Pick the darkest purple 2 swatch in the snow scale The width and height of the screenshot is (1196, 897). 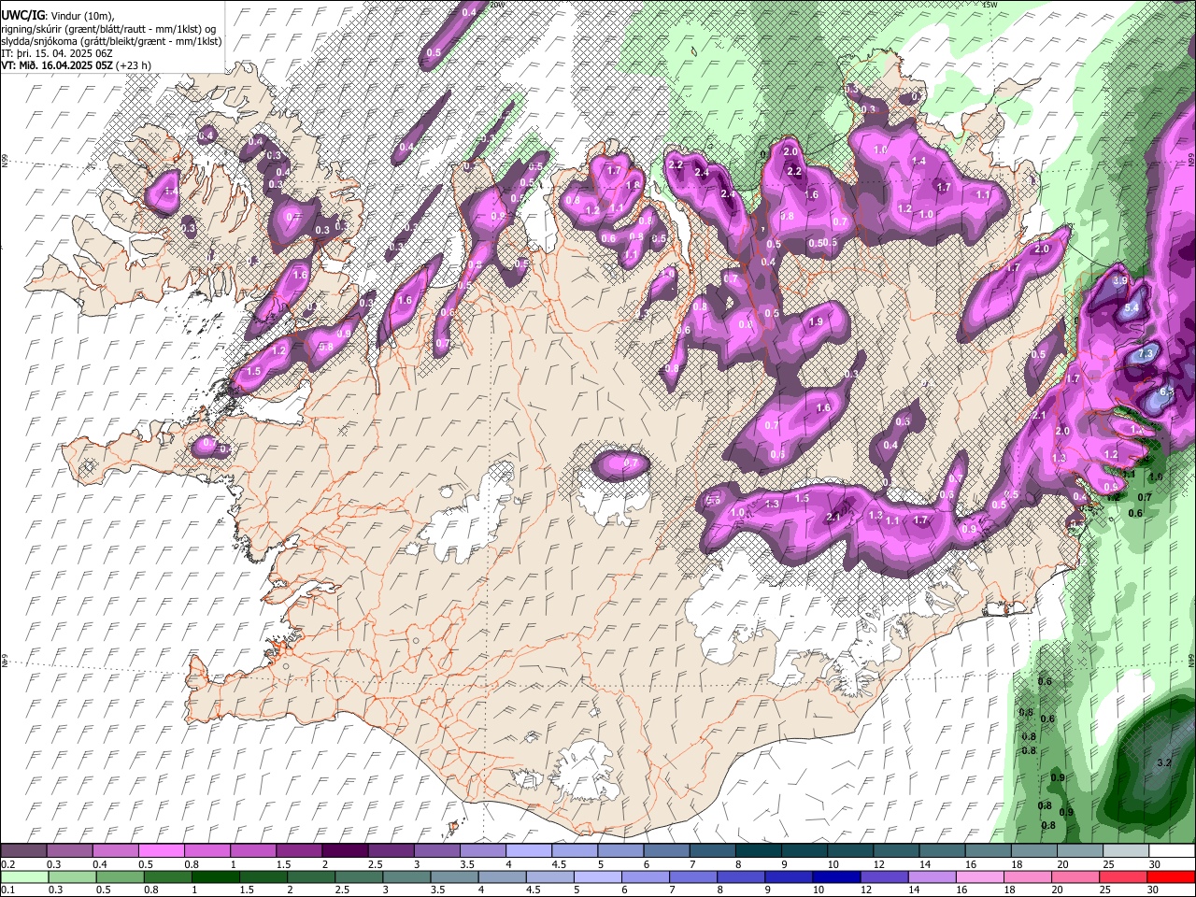point(345,851)
